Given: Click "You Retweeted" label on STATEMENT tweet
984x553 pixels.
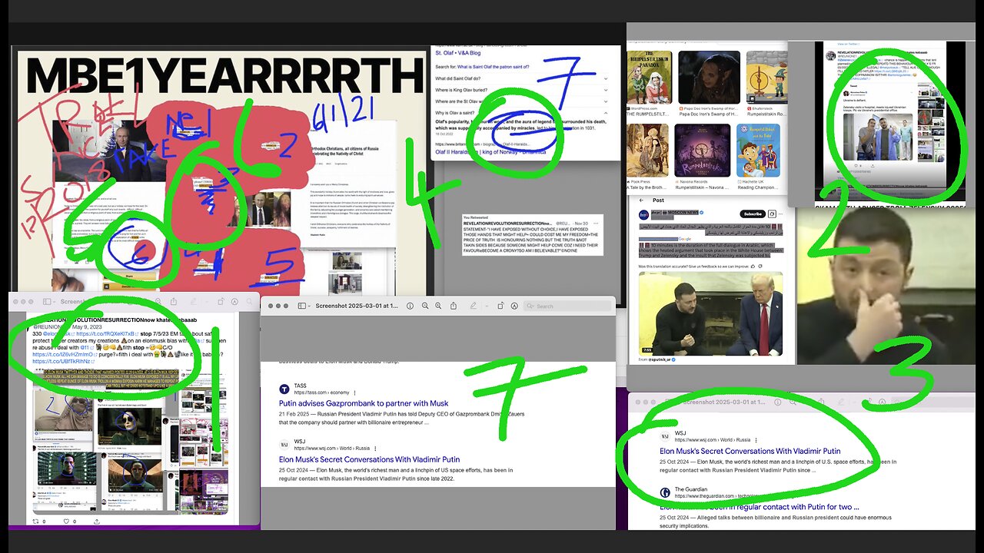Looking at the screenshot, I should click(477, 217).
